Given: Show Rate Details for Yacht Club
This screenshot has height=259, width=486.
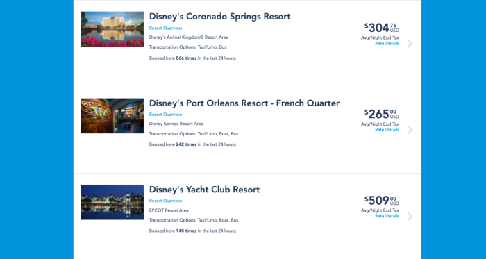Looking at the screenshot, I should (387, 216).
